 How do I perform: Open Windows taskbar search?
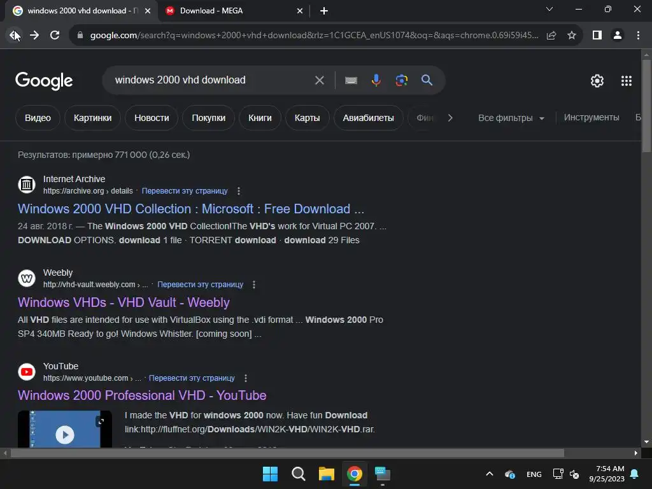coord(298,474)
